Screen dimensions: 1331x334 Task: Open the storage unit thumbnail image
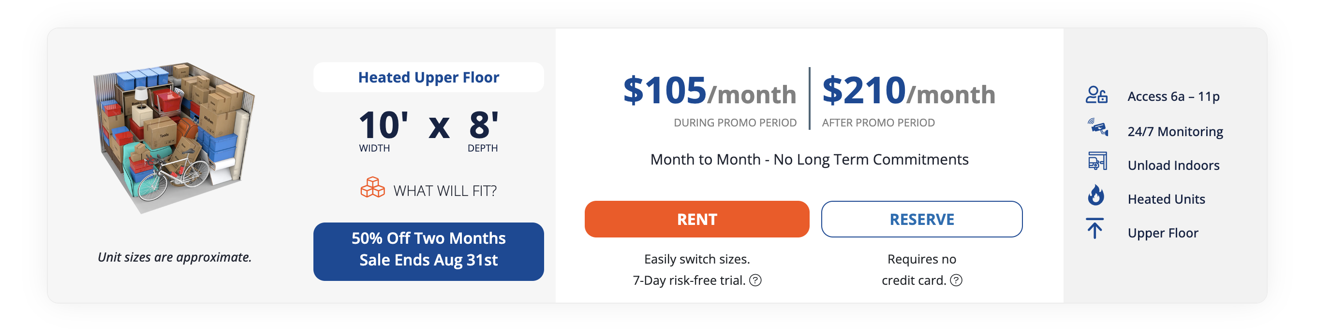(x=174, y=138)
